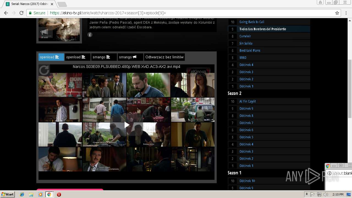Open season 3 Odcinek 1
Screen dimensions: 352x198
[x=246, y=86]
